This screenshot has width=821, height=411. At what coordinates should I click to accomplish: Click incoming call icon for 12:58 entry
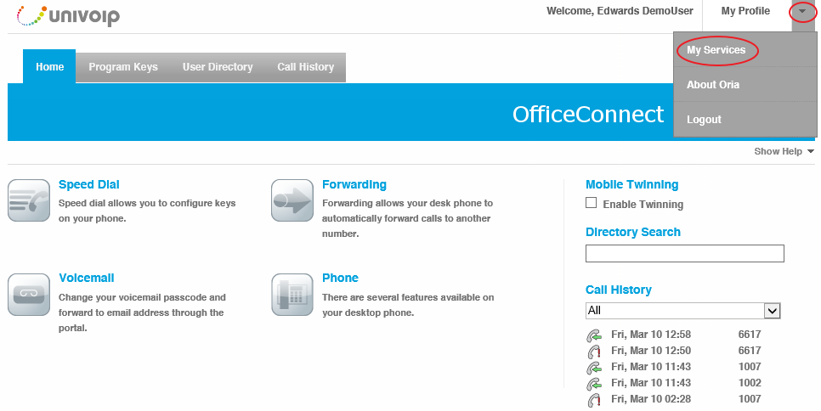594,335
